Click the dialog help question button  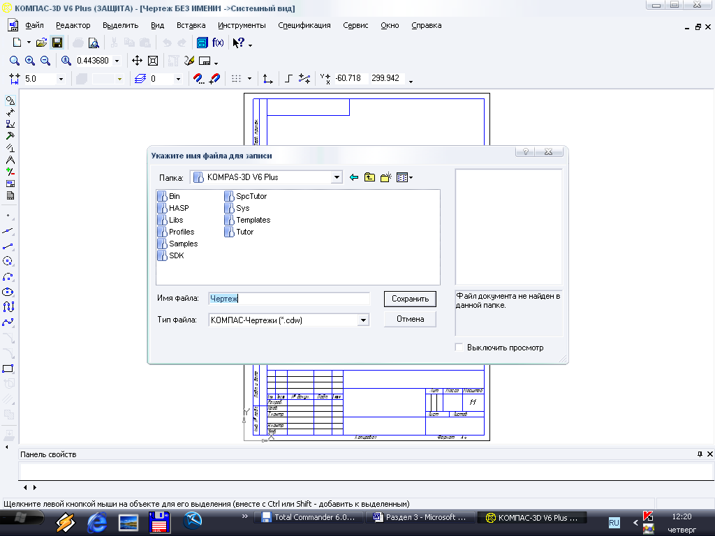point(525,151)
